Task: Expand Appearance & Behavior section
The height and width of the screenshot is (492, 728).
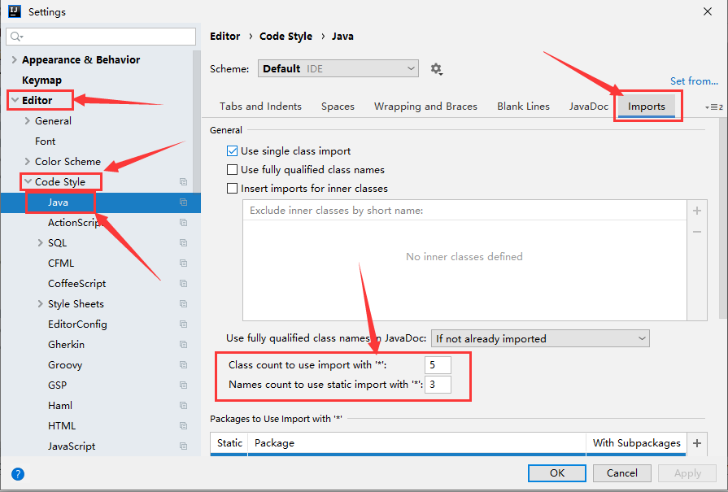Action: 15,60
